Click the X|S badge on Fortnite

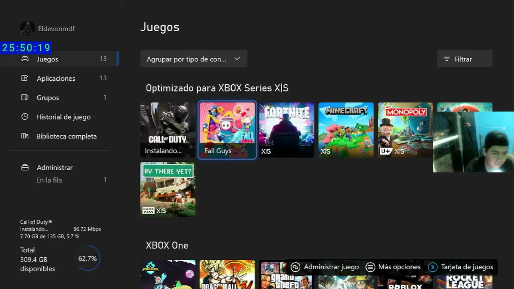tap(266, 151)
